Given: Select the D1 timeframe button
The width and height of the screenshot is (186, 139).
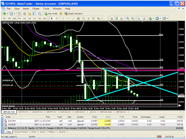Looking at the screenshot, I should [35, 19].
